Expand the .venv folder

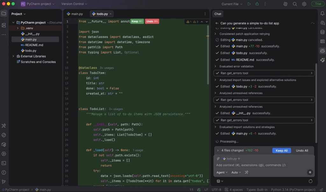coord(18,28)
